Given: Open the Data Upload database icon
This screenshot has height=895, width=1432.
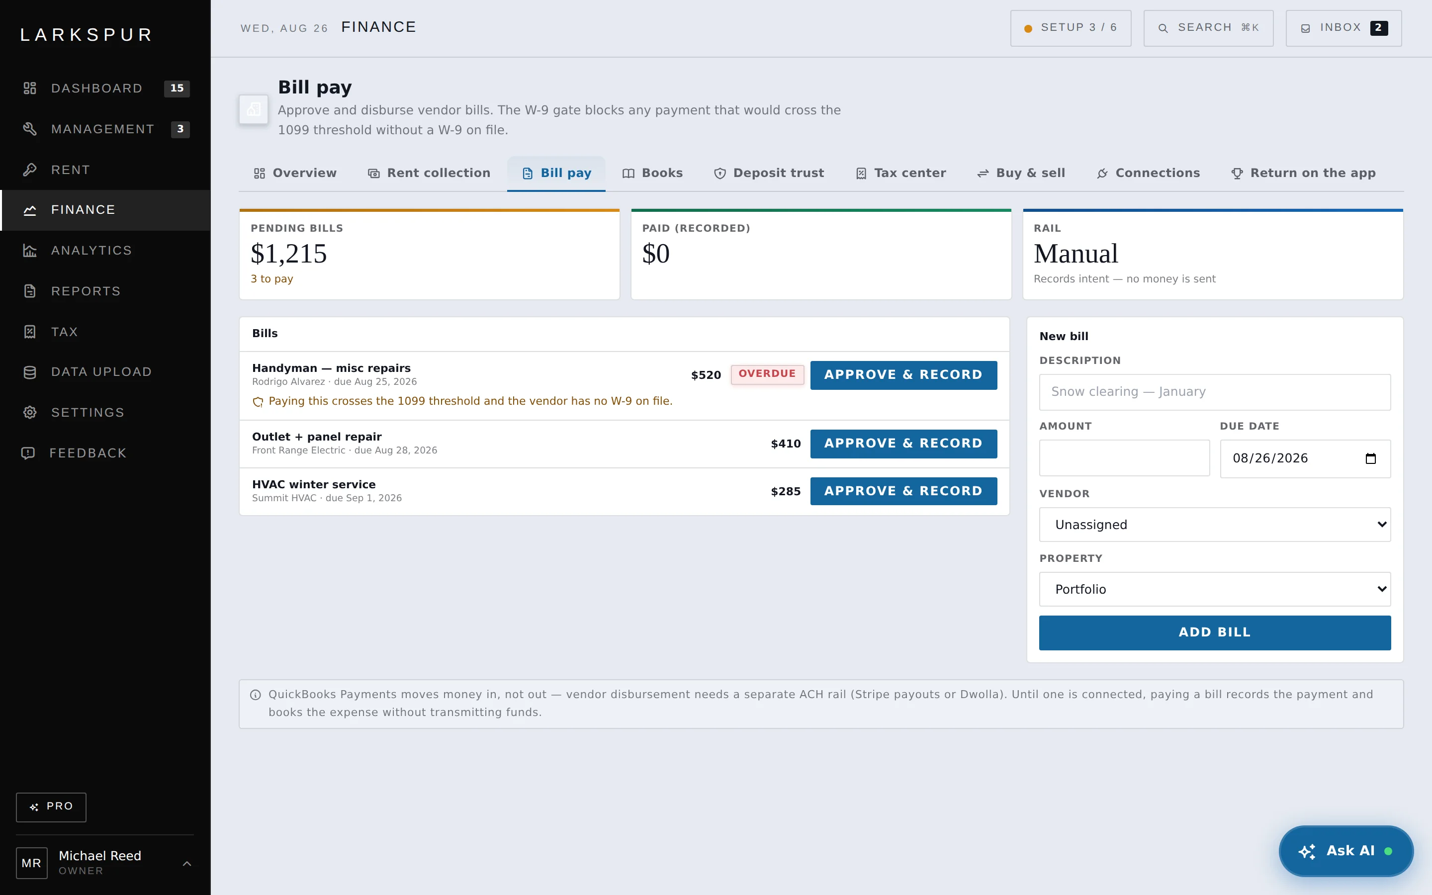Looking at the screenshot, I should click(30, 372).
